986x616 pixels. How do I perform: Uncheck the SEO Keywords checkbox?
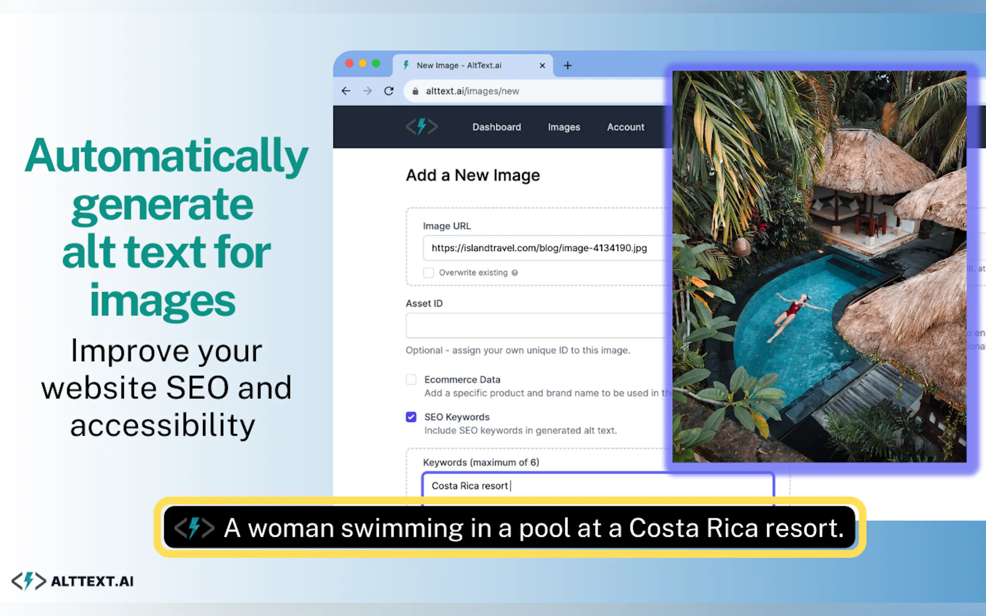coord(411,417)
